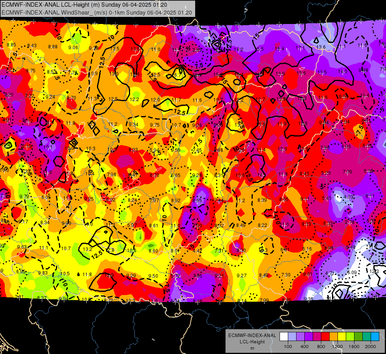Viewport: 386px width, 354px height.
Task: Click the lime-green legend swatch
Action: click(x=350, y=337)
